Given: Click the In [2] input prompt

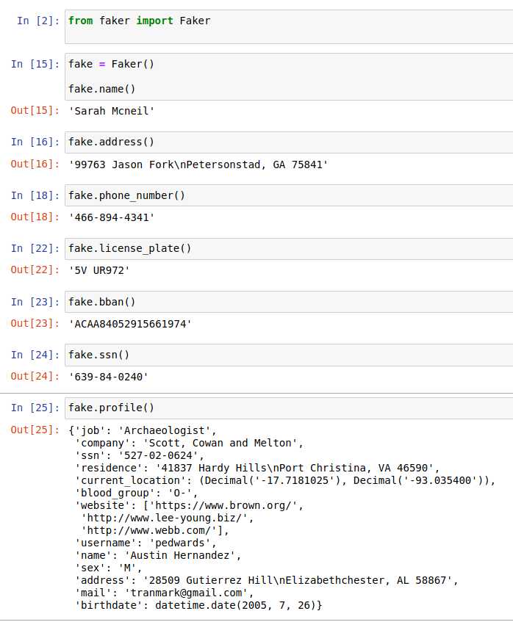Looking at the screenshot, I should click(35, 21).
